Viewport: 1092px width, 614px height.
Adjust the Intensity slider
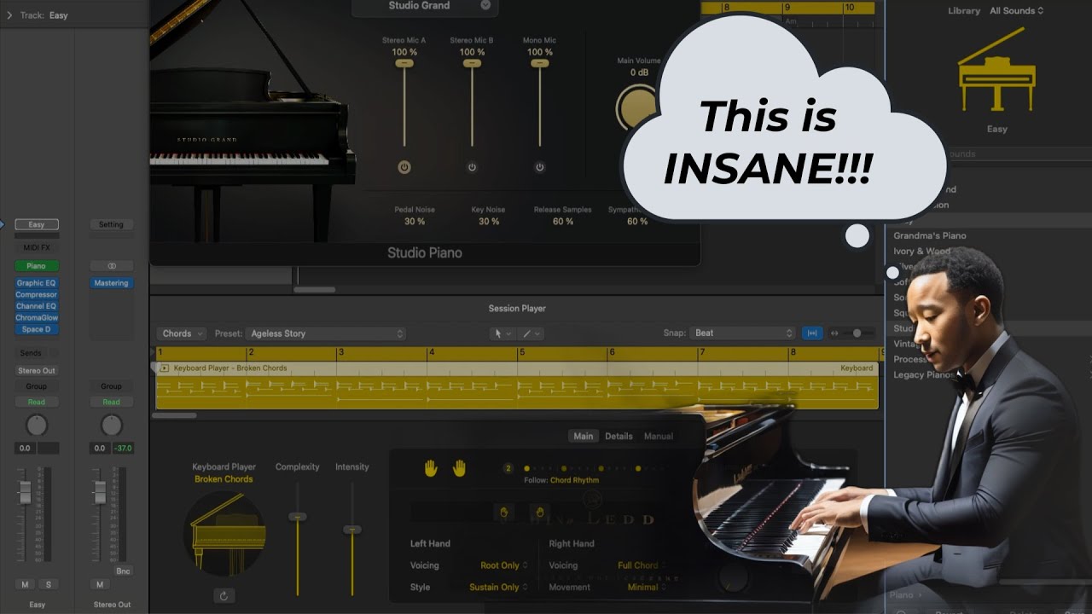tap(351, 530)
